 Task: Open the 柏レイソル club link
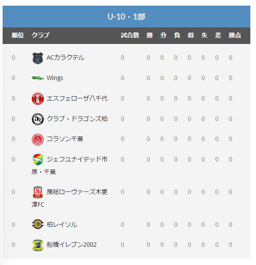coord(62,225)
